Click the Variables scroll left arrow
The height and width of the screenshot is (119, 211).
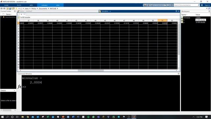(20, 70)
